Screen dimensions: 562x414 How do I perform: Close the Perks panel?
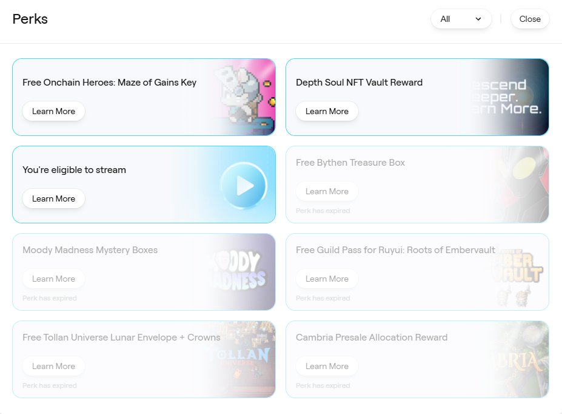pos(530,19)
